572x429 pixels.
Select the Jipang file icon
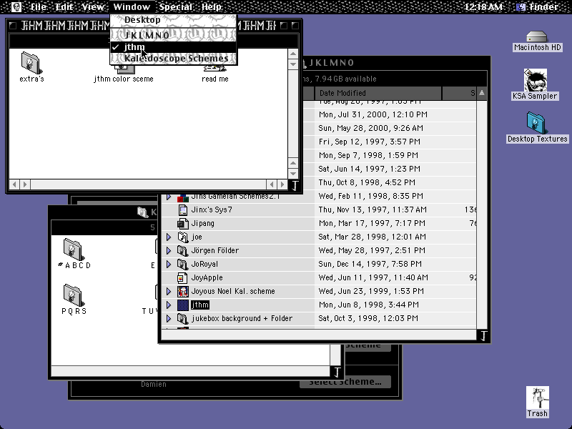(183, 223)
